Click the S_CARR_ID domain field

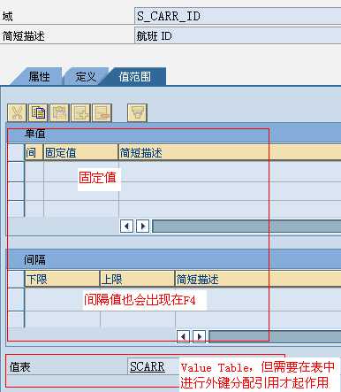click(x=238, y=16)
